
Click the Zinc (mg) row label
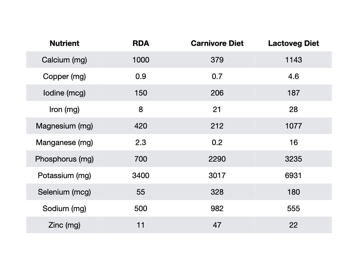coord(64,225)
